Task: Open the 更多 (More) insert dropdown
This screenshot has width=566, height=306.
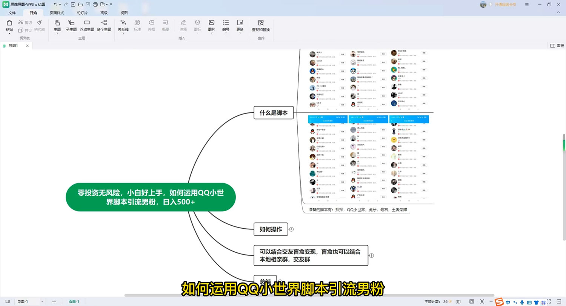Action: coord(239,26)
